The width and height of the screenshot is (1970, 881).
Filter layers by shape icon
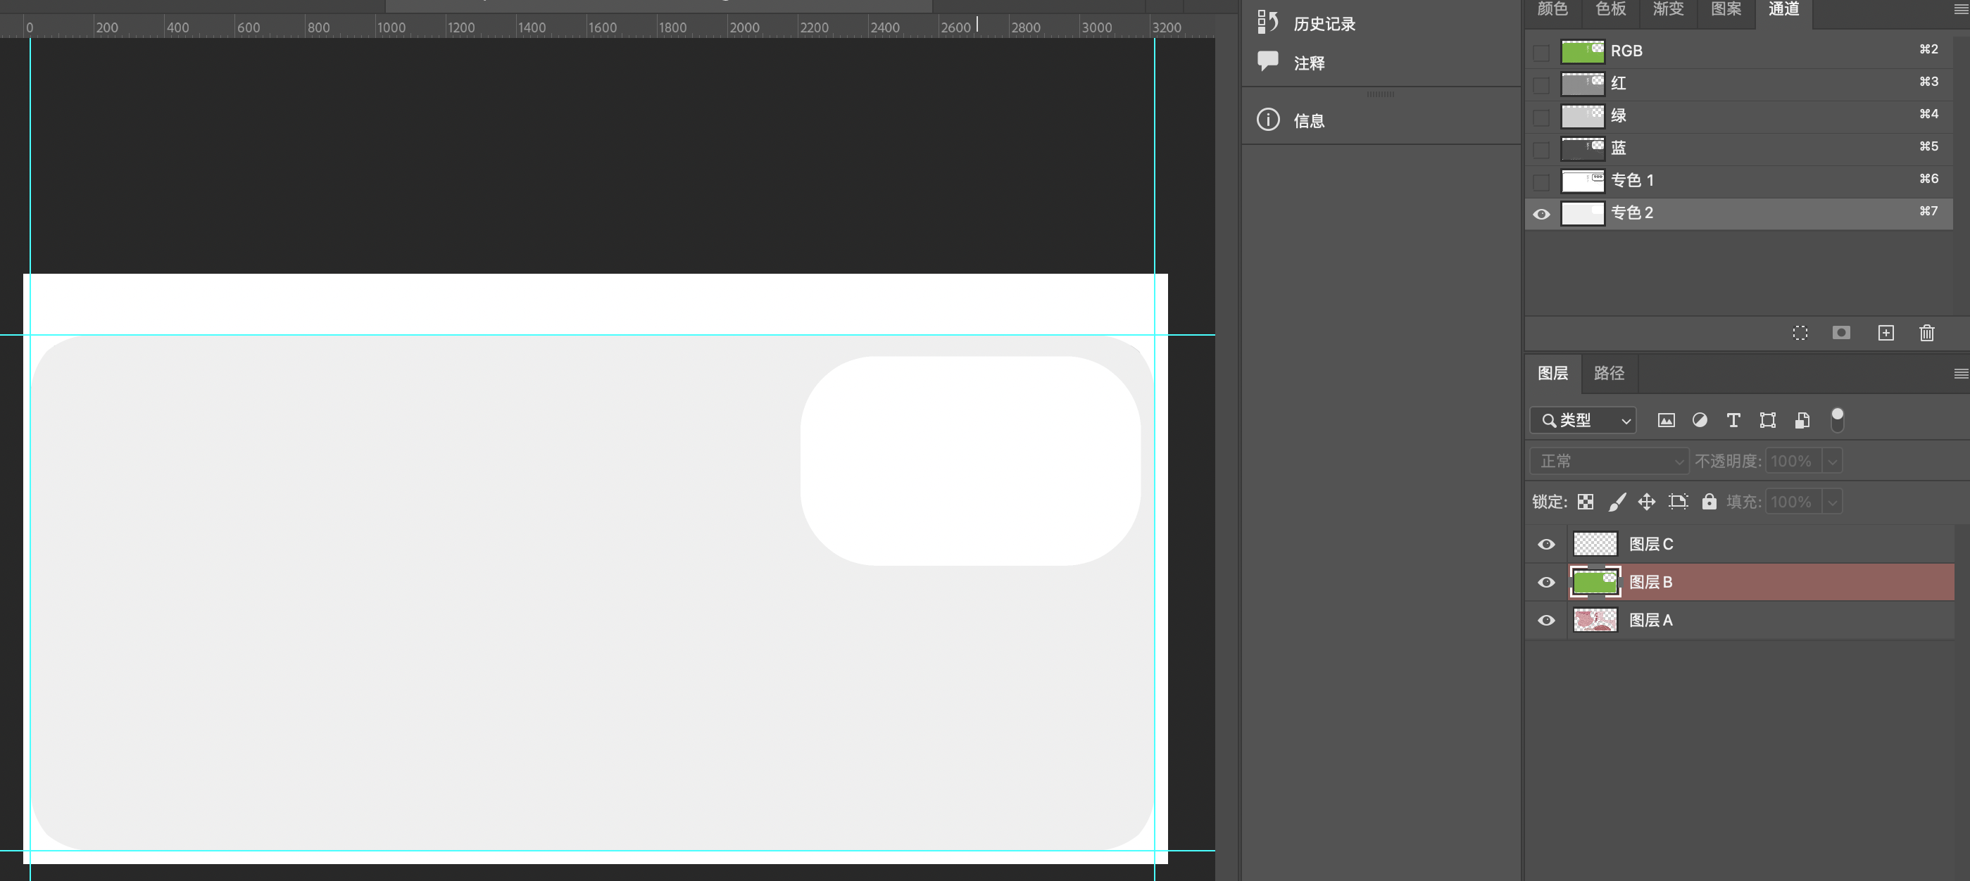click(x=1767, y=420)
